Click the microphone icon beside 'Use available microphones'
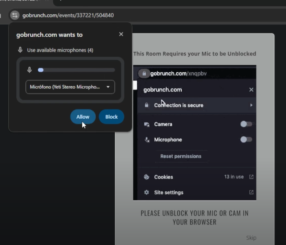This screenshot has height=245, width=286. (20, 50)
